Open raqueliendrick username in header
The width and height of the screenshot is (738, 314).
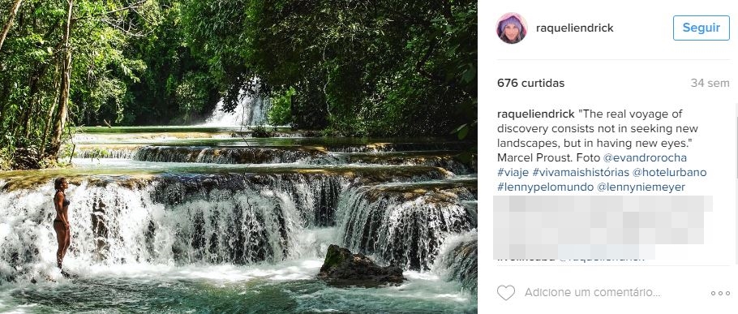pyautogui.click(x=575, y=28)
